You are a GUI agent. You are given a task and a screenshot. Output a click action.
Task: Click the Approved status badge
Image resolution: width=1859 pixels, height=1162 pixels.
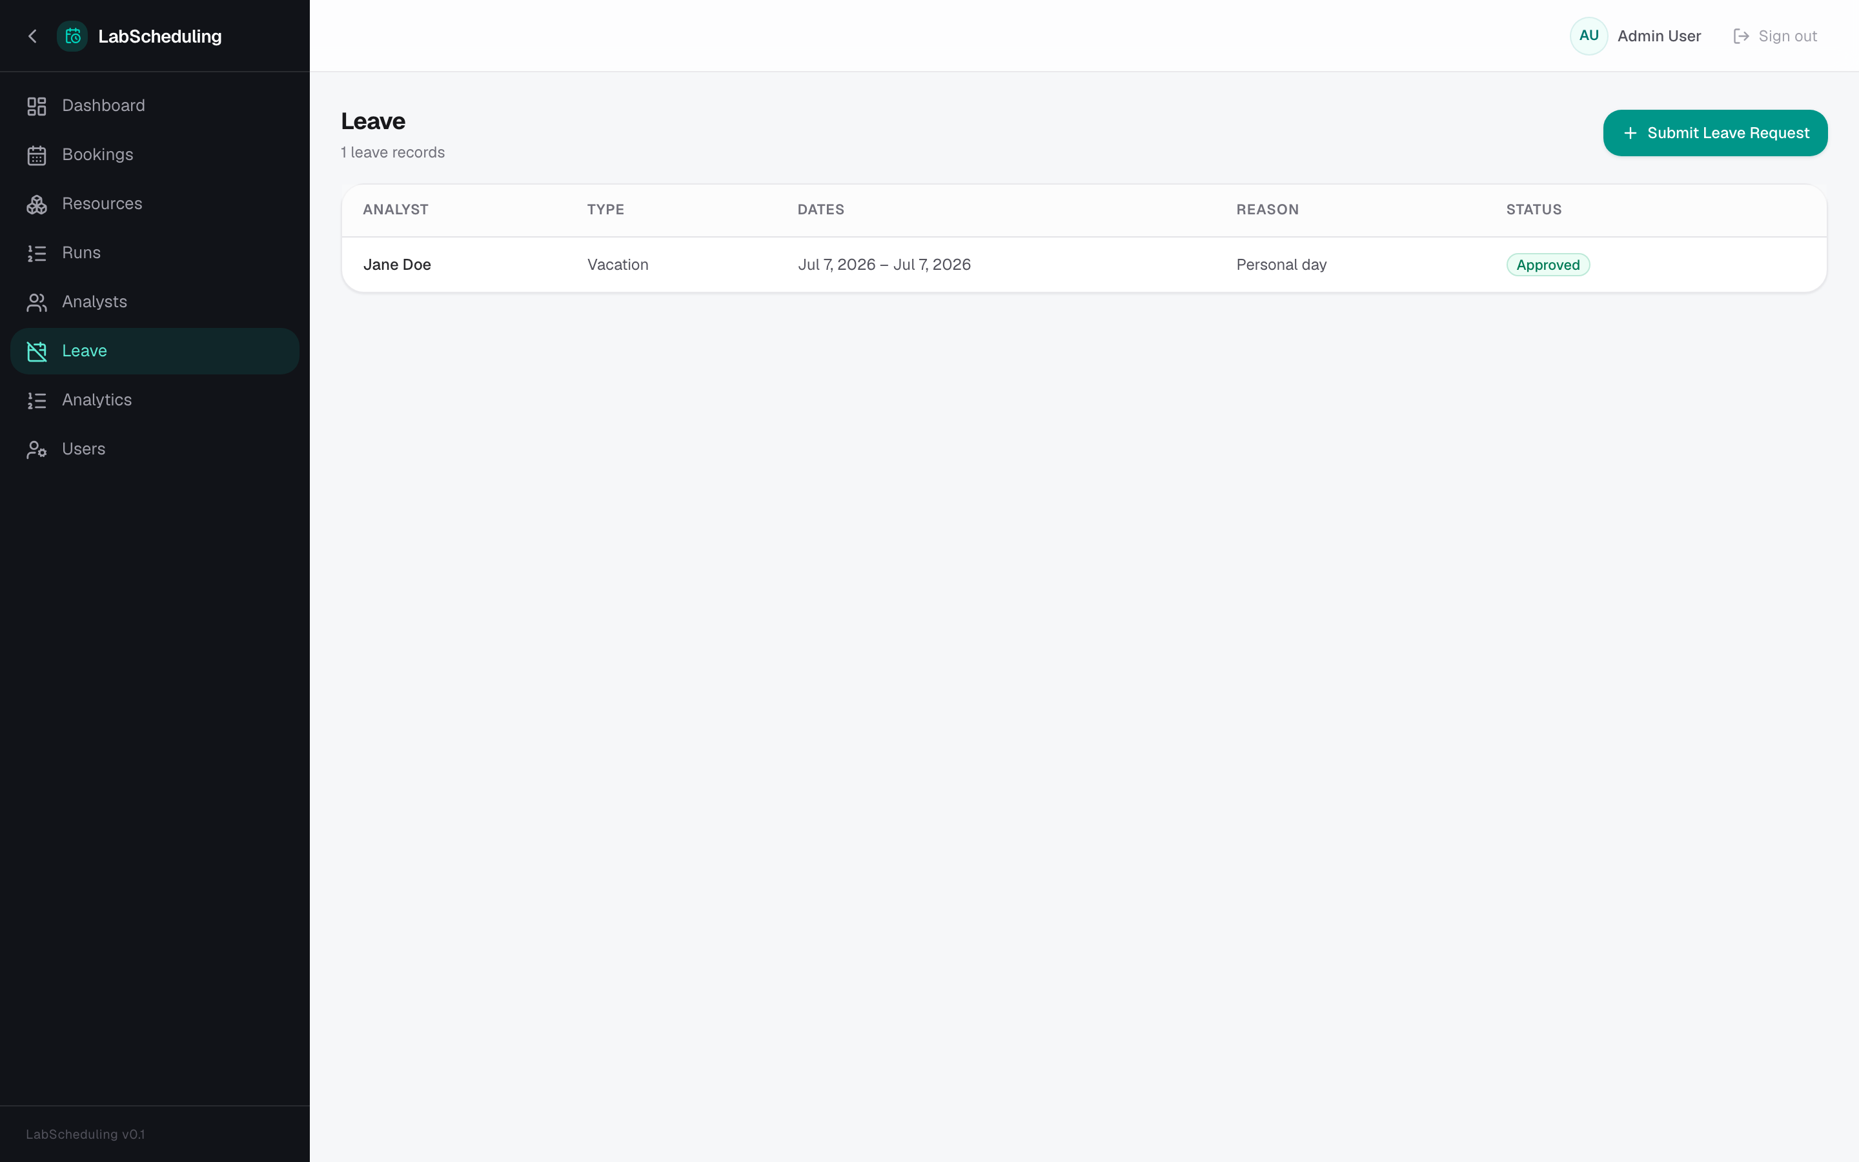[1548, 265]
